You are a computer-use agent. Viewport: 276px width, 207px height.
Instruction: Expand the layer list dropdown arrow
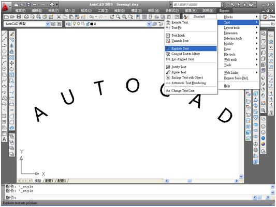[x=149, y=24]
